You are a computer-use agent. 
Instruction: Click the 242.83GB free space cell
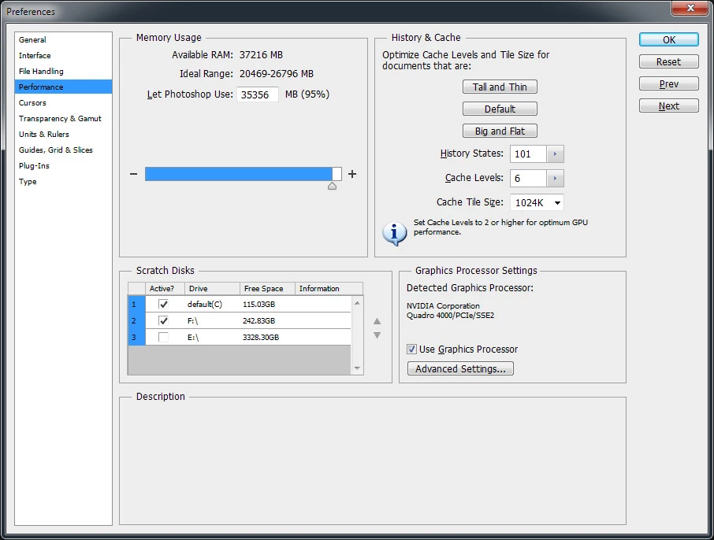[x=258, y=320]
